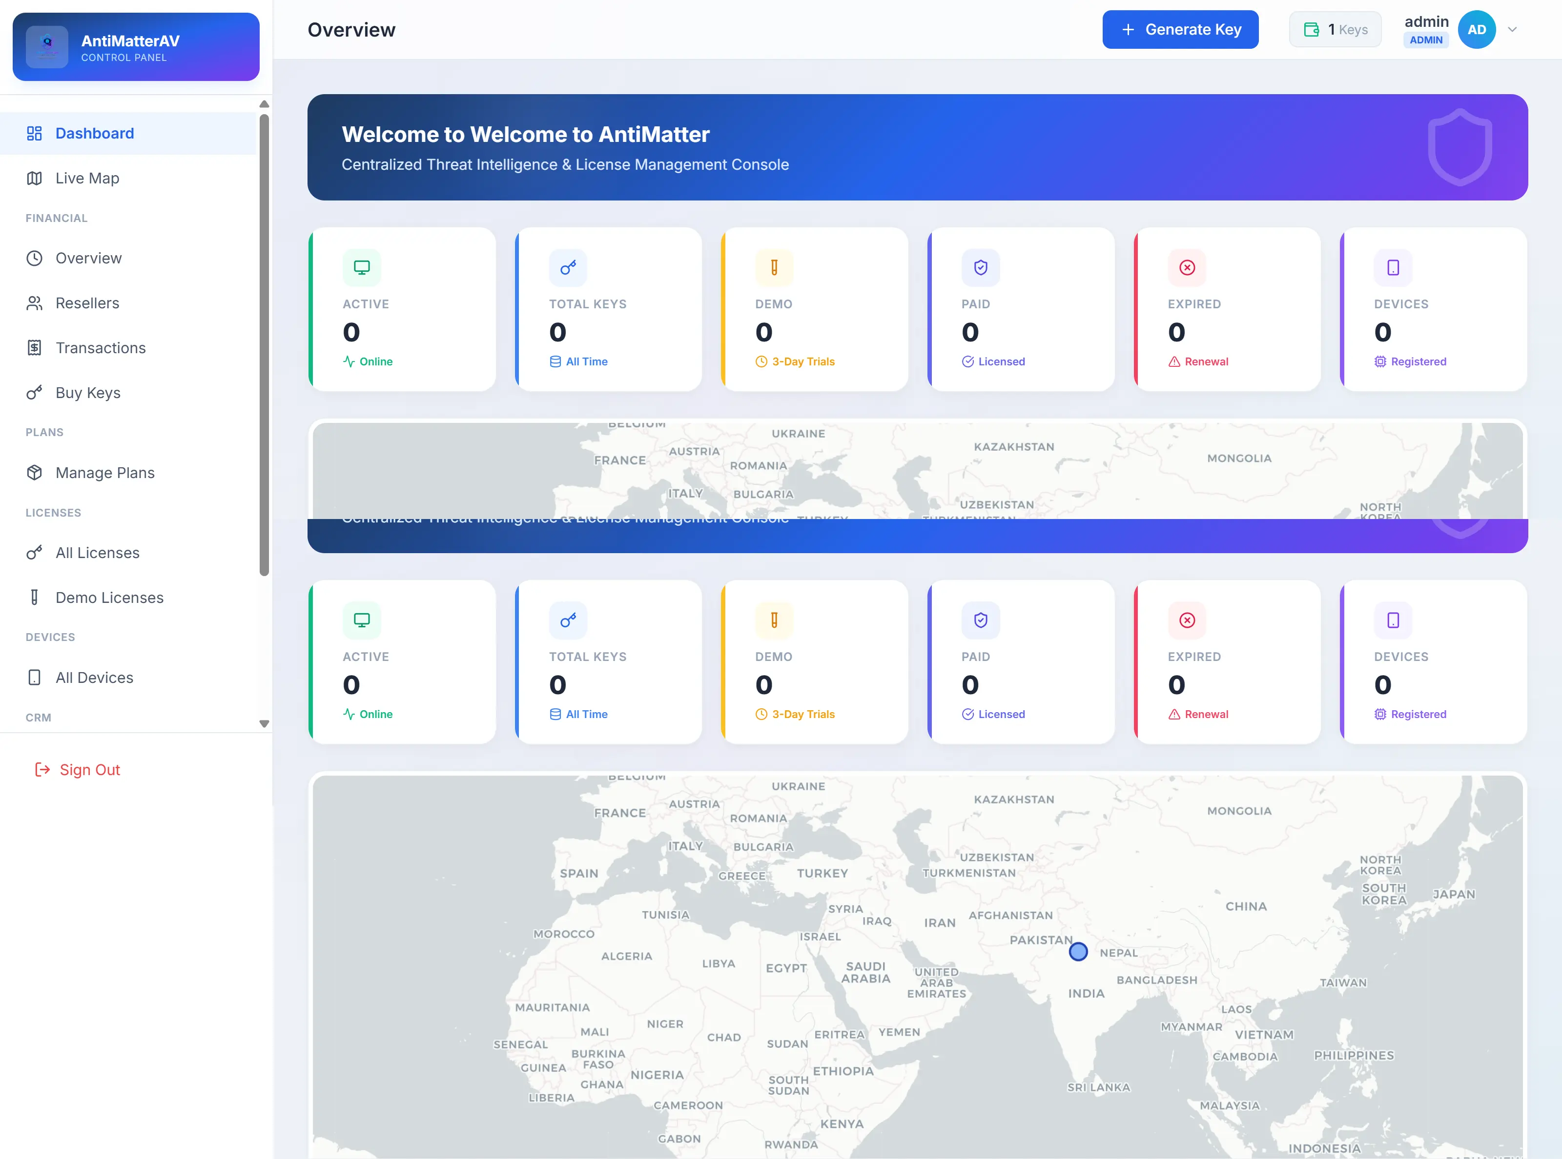Open Manage Plans via the package icon

click(x=35, y=472)
